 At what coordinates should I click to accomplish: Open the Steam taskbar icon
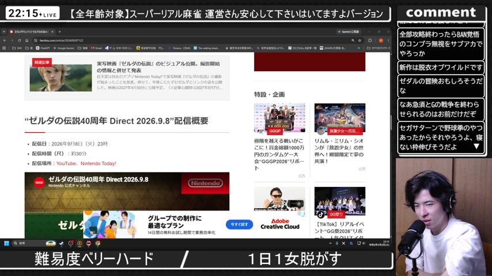tap(62, 243)
